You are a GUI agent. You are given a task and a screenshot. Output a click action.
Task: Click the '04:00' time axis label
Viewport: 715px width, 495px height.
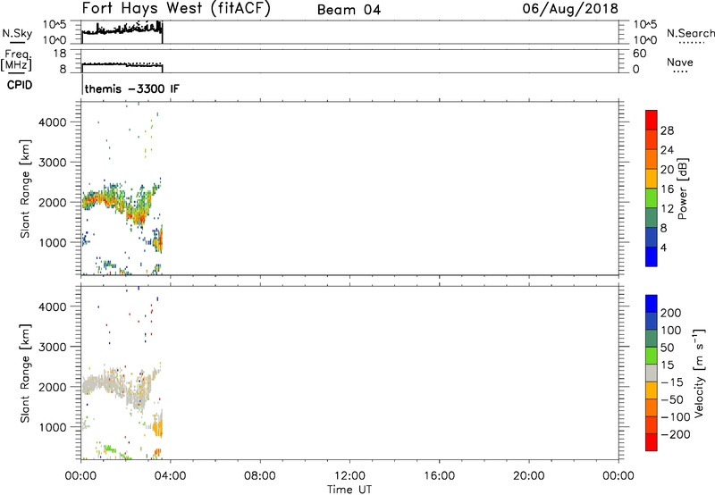(171, 476)
